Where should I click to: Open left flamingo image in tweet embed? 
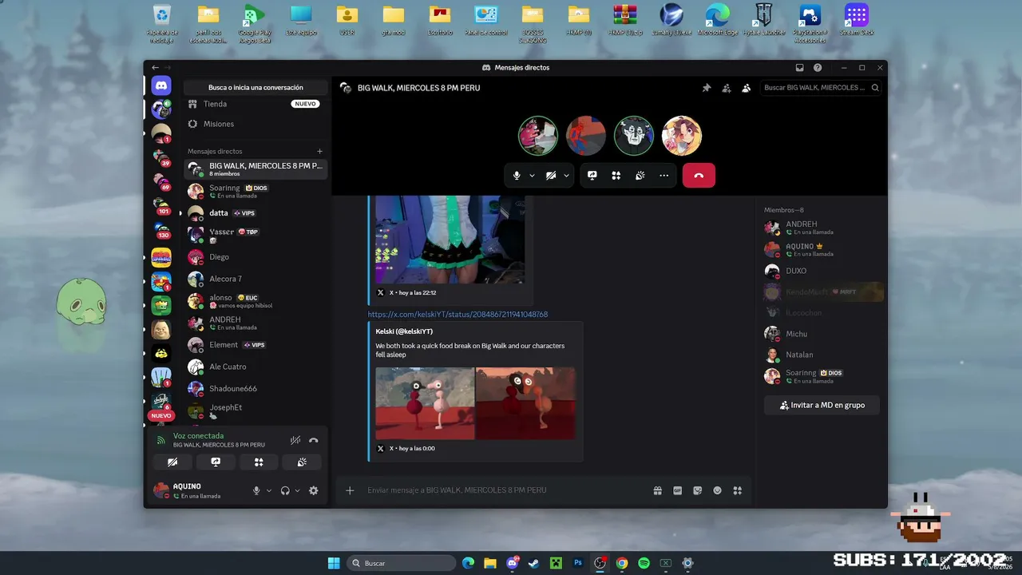425,403
